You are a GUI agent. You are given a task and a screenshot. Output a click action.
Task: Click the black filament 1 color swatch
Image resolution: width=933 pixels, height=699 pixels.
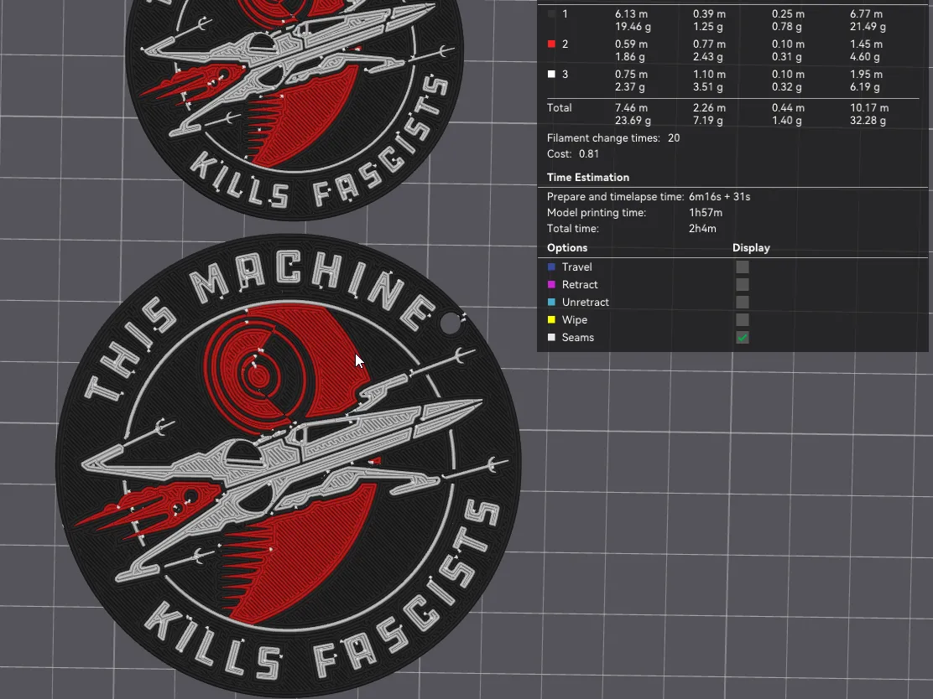tap(551, 13)
